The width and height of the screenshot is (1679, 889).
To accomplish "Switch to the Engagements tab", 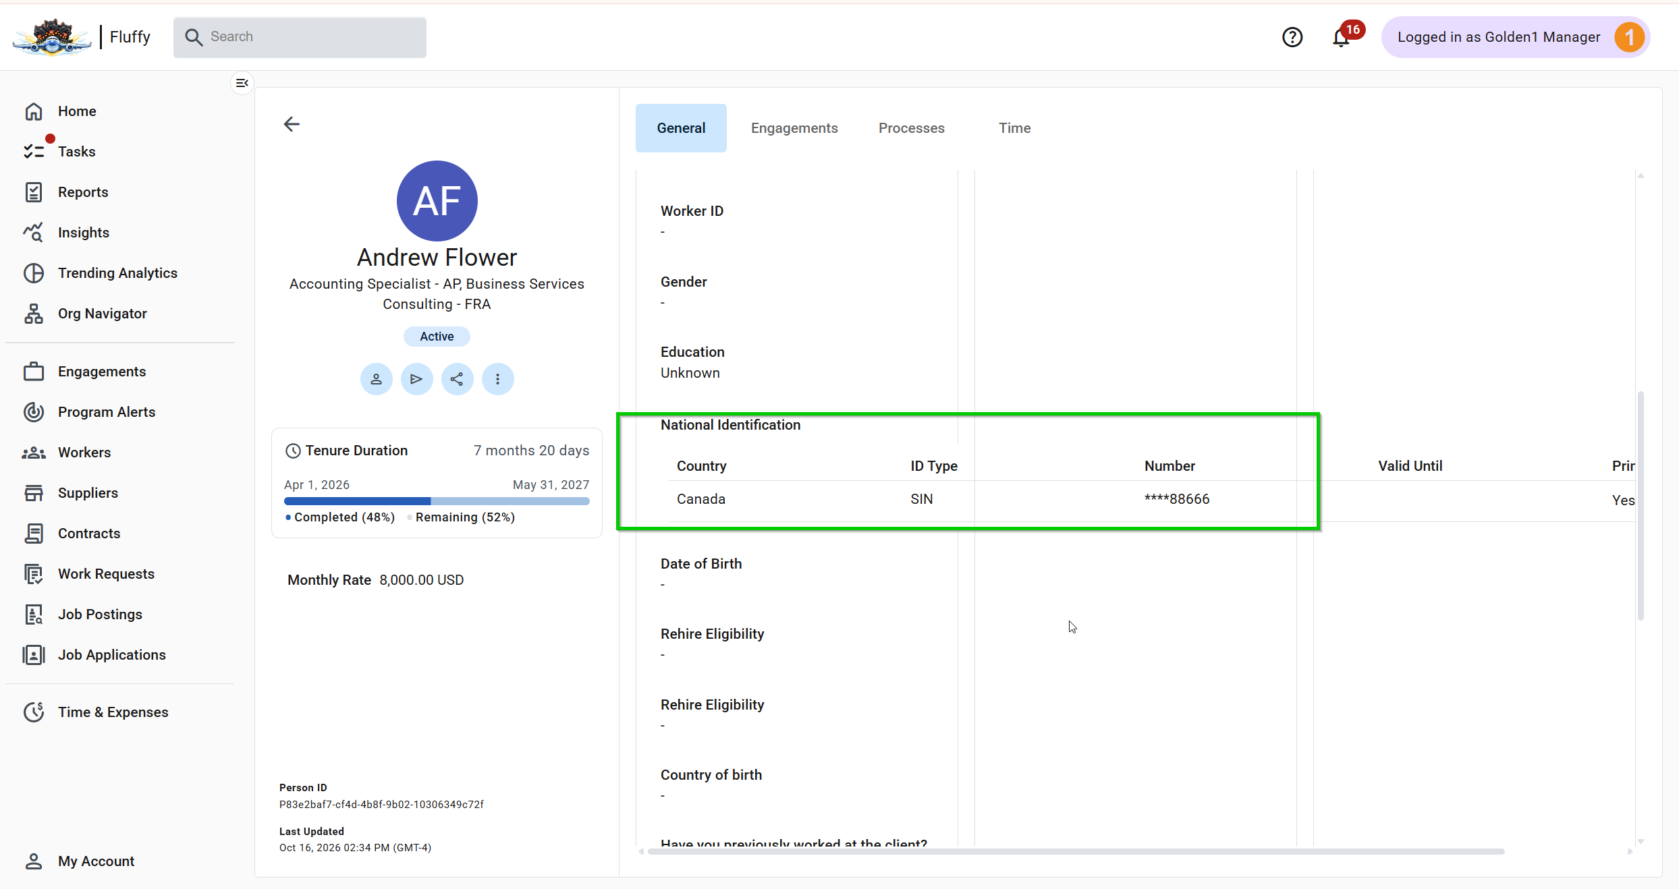I will (x=794, y=128).
